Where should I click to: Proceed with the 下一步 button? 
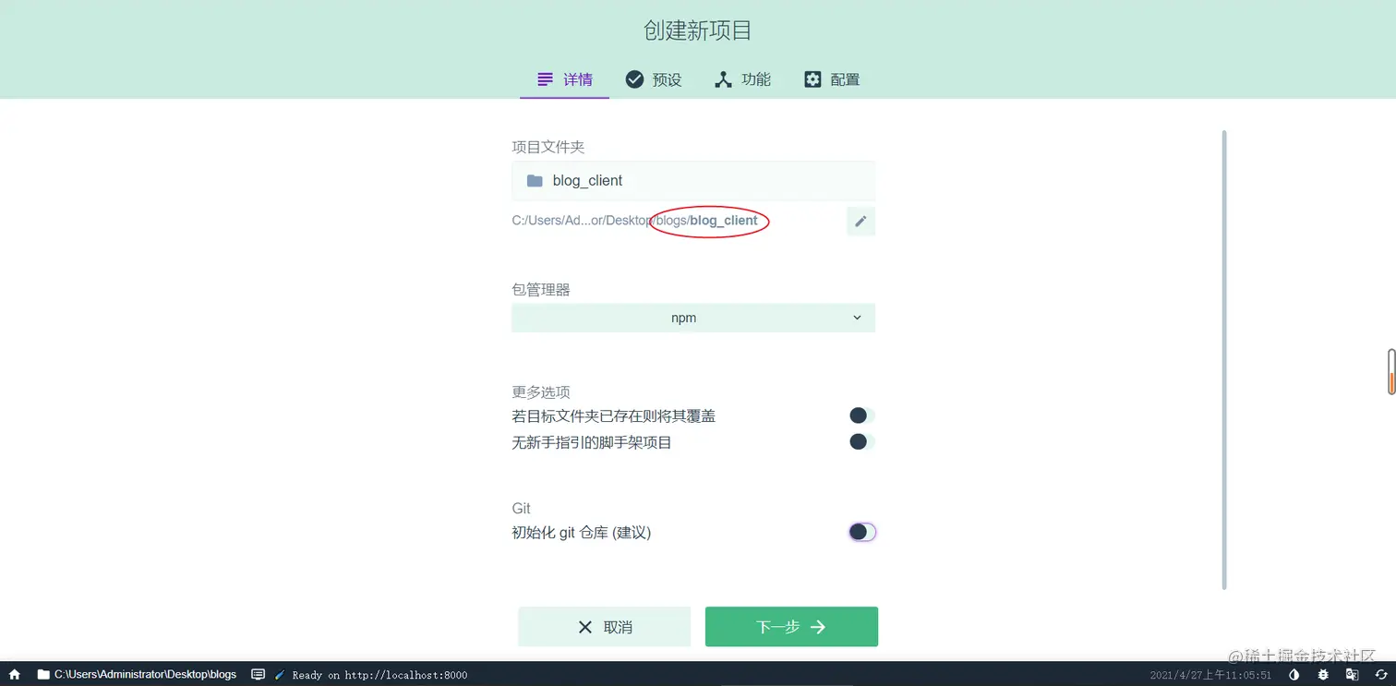tap(790, 626)
